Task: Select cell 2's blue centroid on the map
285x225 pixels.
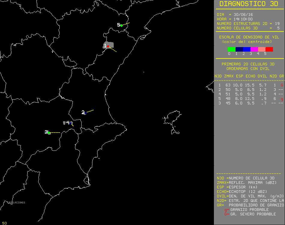Action: pyautogui.click(x=85, y=112)
